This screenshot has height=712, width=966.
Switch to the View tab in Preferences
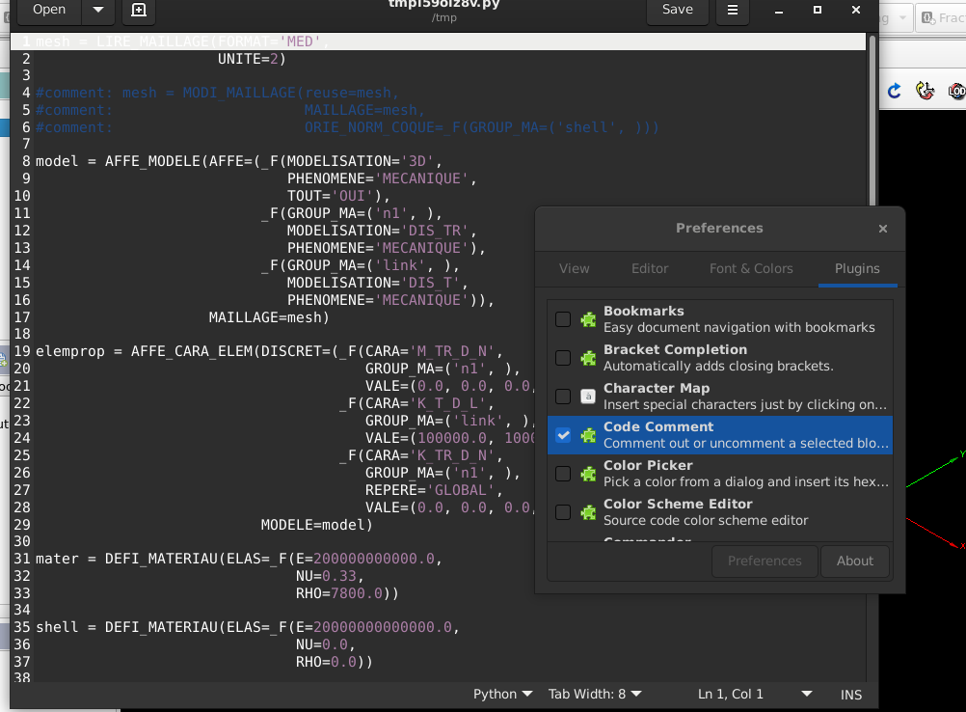coord(575,269)
